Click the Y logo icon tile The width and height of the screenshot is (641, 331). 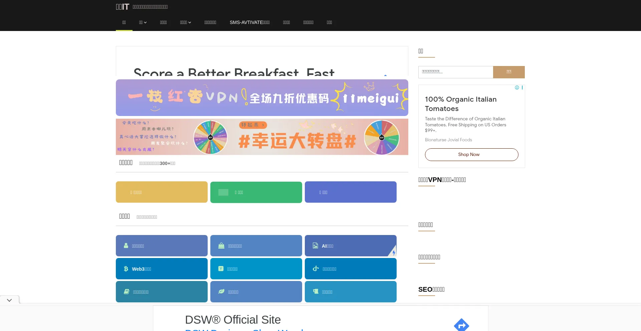256,269
